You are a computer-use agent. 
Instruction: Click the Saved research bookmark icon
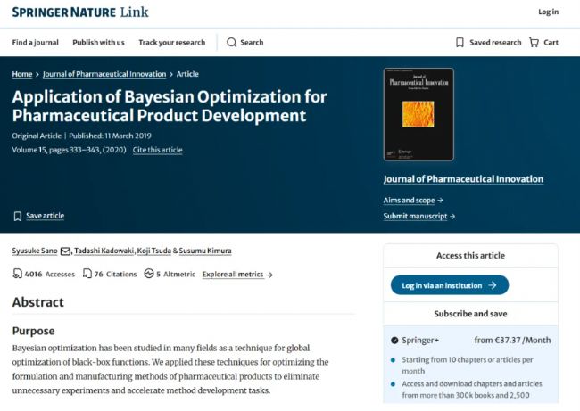point(460,43)
